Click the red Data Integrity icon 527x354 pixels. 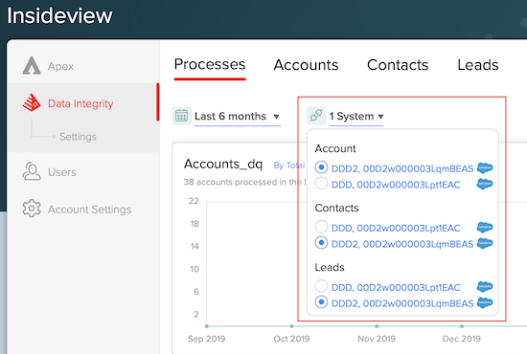[32, 102]
